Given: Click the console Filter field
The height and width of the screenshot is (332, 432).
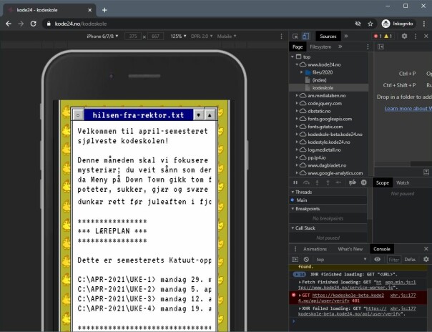Looking at the screenshot, I should (393, 260).
